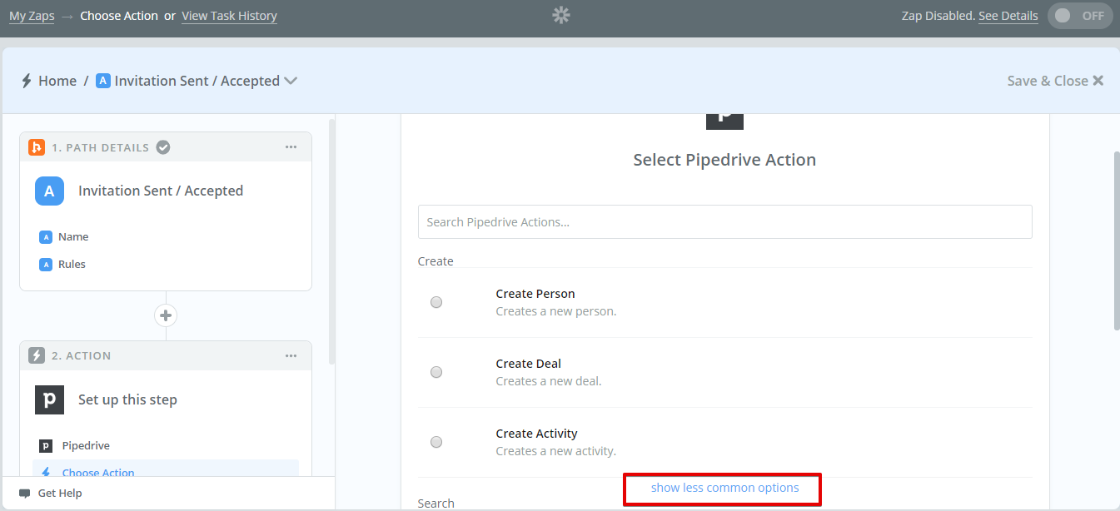The width and height of the screenshot is (1120, 511).
Task: Click the Create Activity action title
Action: 536,434
